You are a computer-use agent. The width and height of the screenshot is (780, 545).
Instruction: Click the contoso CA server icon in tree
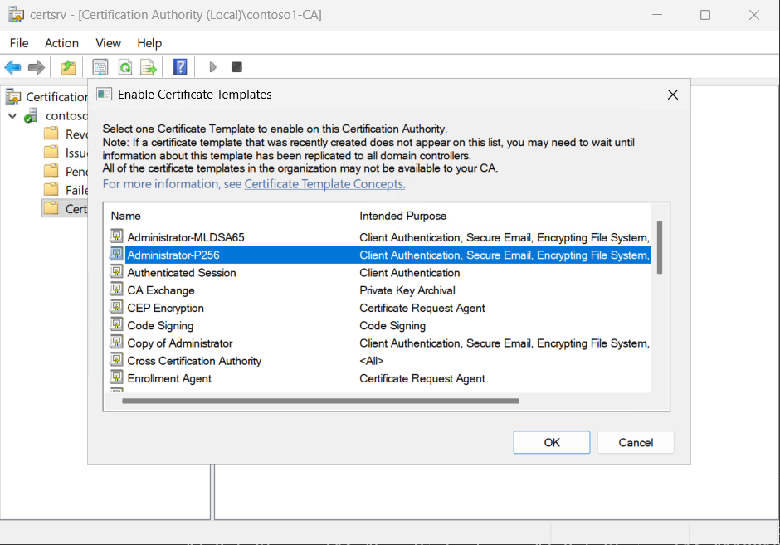(x=31, y=116)
